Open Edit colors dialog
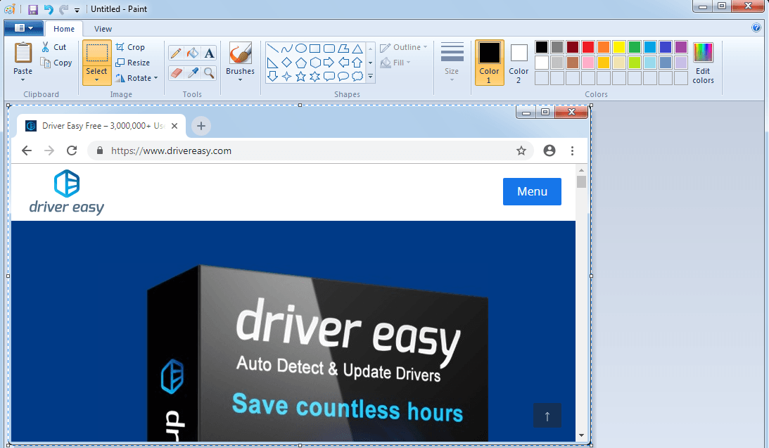The height and width of the screenshot is (448, 769). click(x=703, y=63)
